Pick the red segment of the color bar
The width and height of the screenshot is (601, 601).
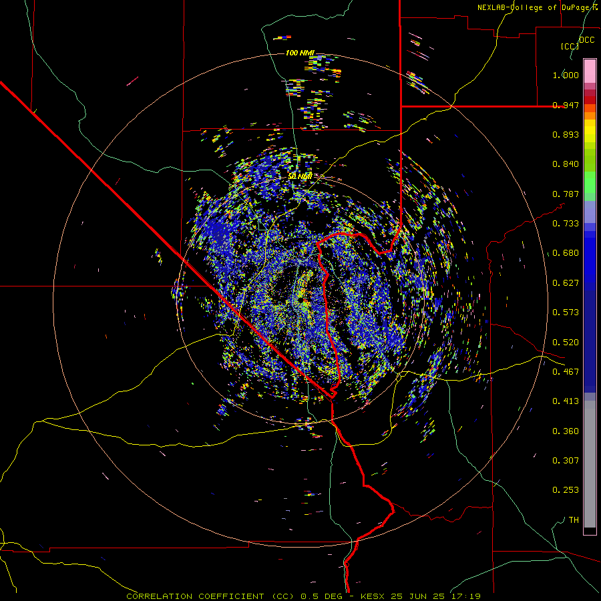590,100
